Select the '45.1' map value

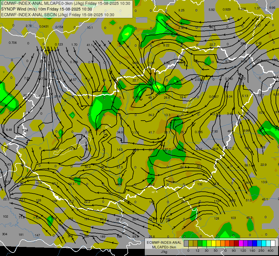point(265,199)
